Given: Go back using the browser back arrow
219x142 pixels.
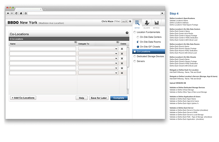Looking at the screenshot, I should 8,13.
